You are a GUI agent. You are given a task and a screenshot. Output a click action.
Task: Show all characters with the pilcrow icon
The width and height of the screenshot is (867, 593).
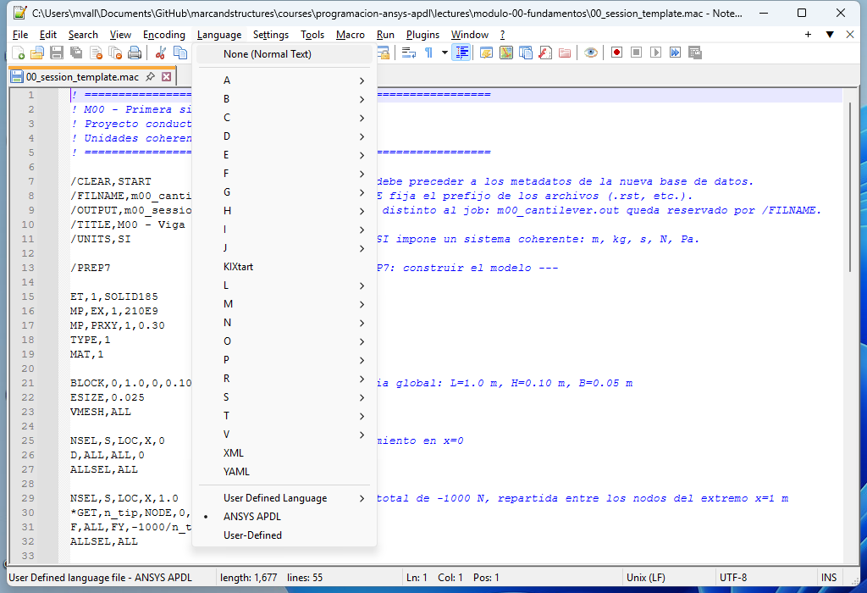(428, 53)
